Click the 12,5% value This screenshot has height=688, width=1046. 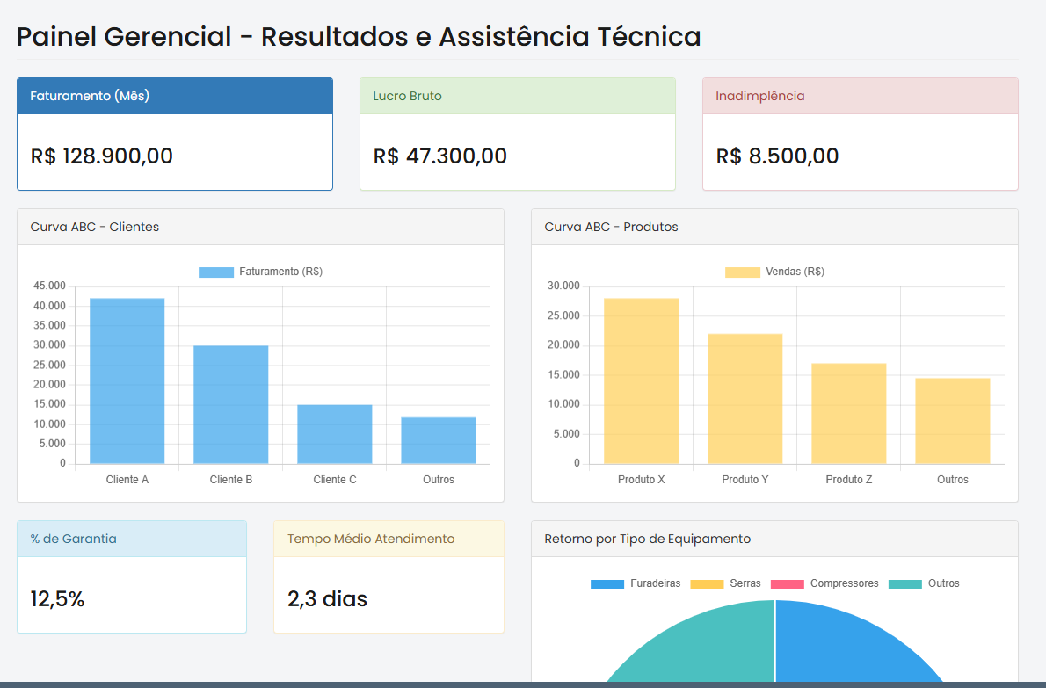57,598
